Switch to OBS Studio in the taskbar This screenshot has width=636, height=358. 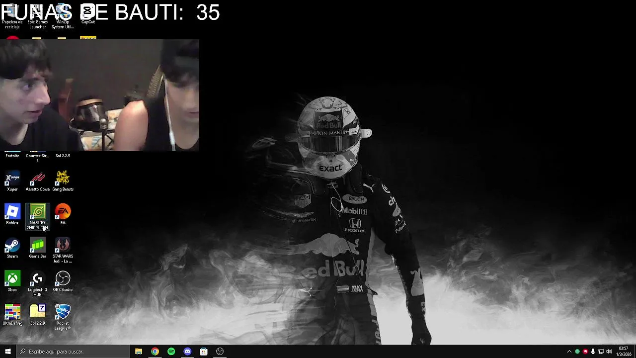[220, 352]
